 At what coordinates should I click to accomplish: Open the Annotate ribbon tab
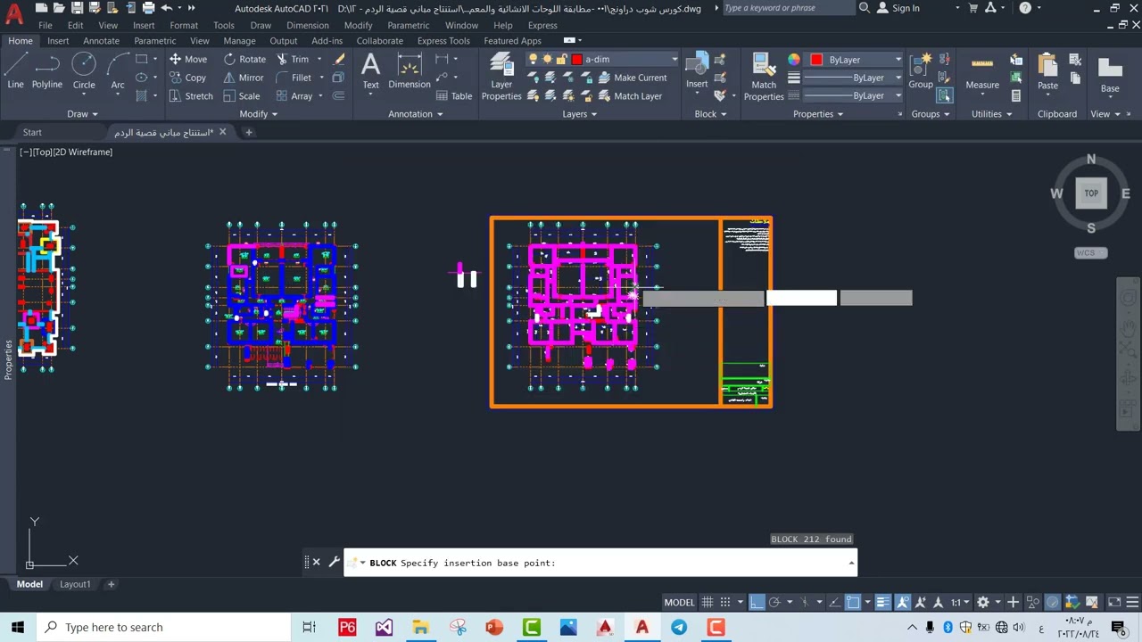point(101,41)
